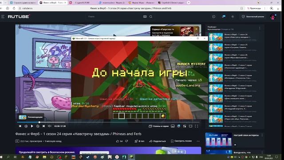Click the RUTUBE logo

19,16
